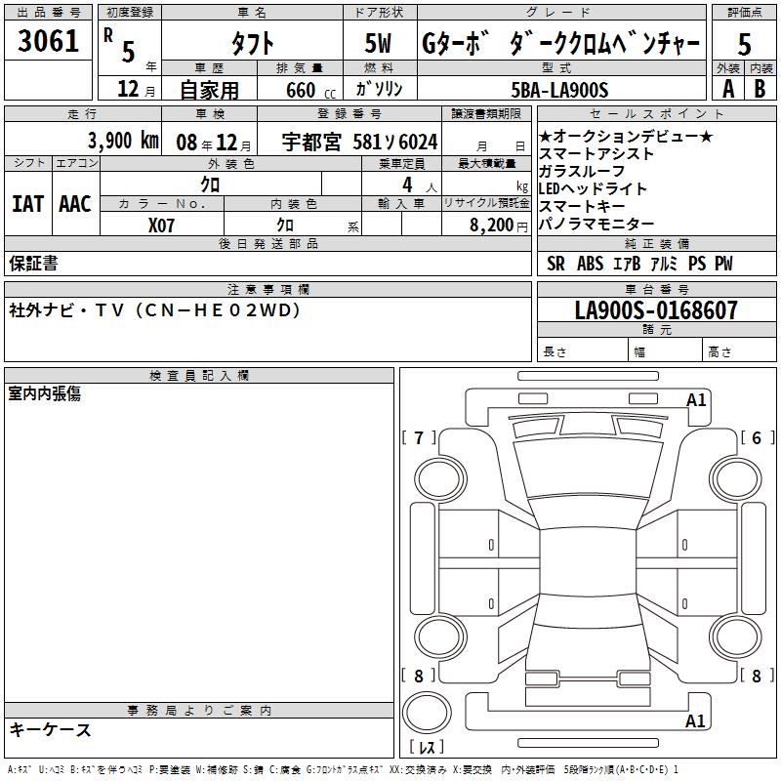Click the interior grade B cell

coord(760,89)
